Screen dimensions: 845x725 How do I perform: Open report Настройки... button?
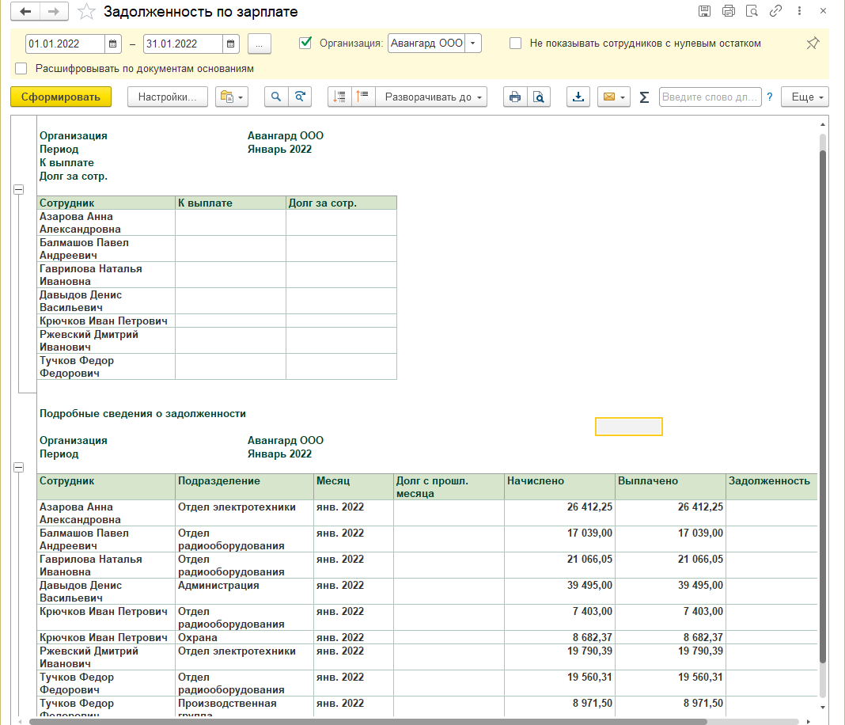[x=167, y=97]
